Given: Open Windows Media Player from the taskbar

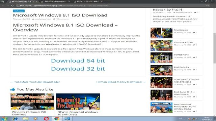Looking at the screenshot, I should pos(35,119).
